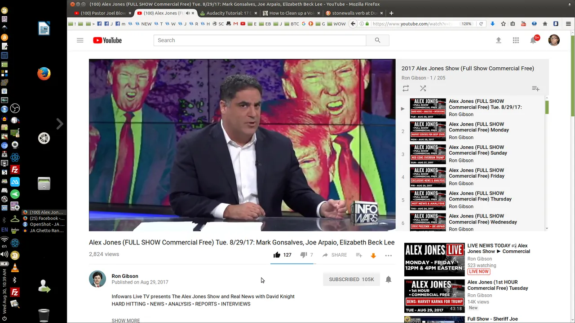Viewport: 575px width, 323px height.
Task: Add video to a playlist icon
Action: click(359, 255)
